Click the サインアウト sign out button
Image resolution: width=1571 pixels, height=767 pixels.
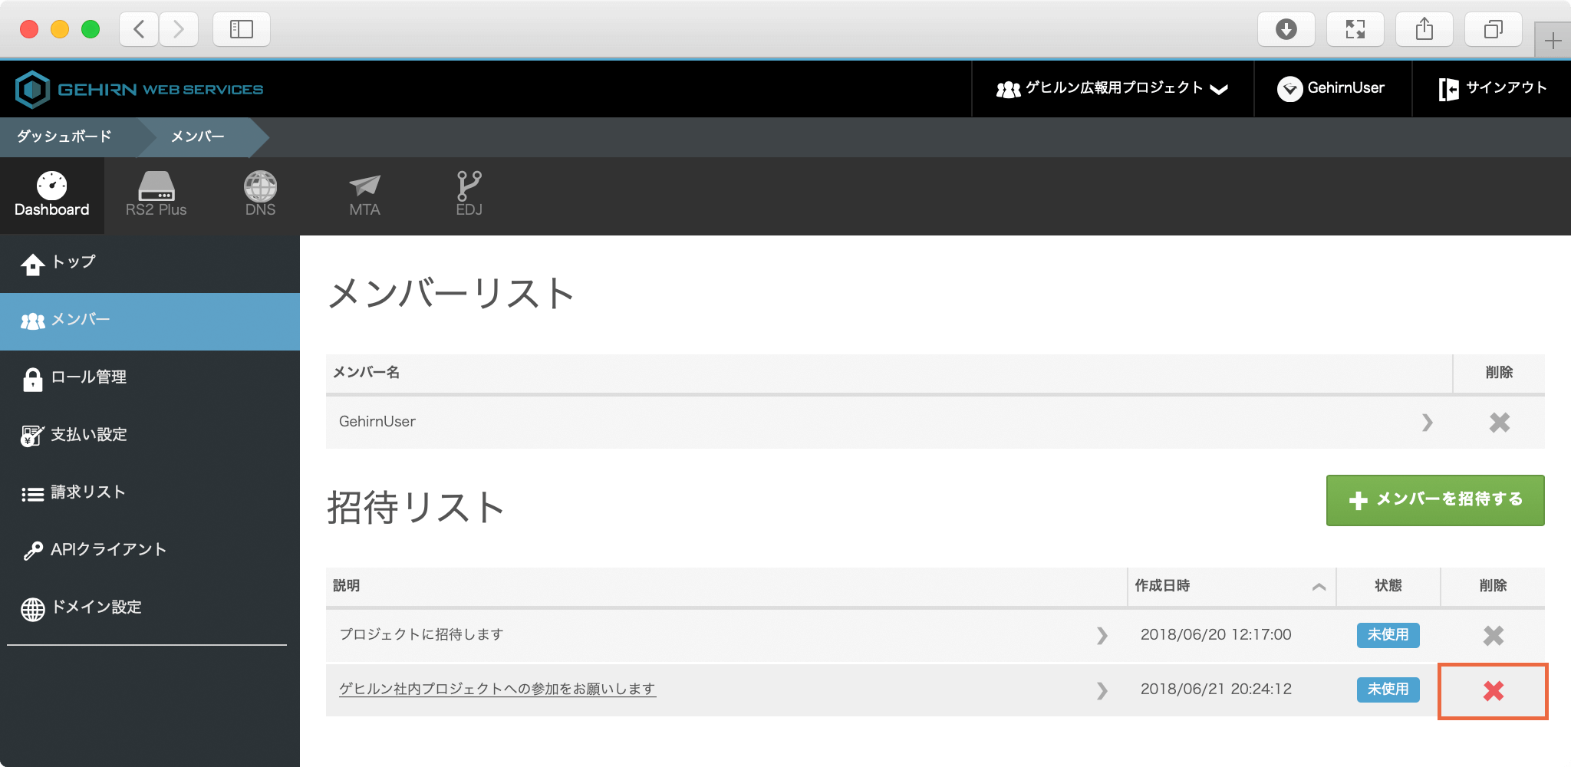click(x=1492, y=88)
